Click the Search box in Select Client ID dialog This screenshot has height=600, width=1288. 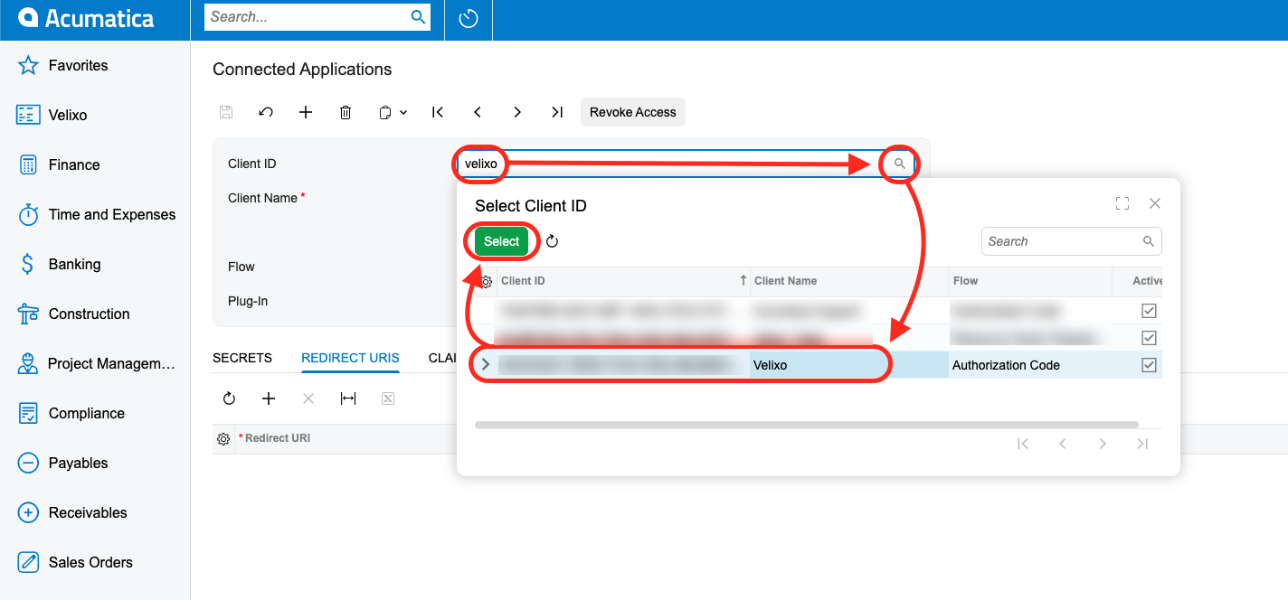(x=1072, y=241)
